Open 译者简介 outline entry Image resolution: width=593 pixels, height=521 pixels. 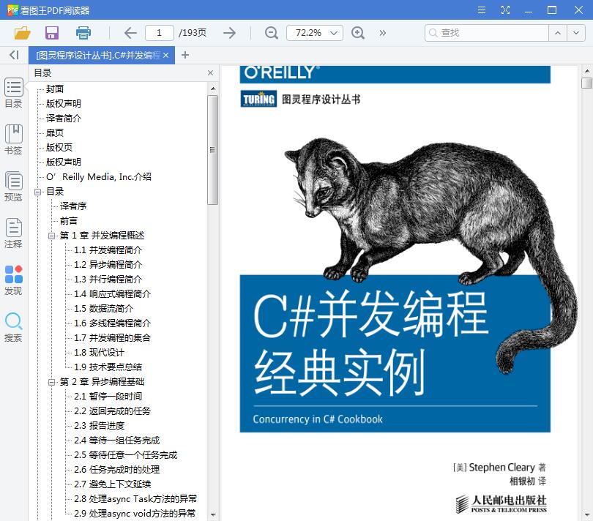point(64,119)
